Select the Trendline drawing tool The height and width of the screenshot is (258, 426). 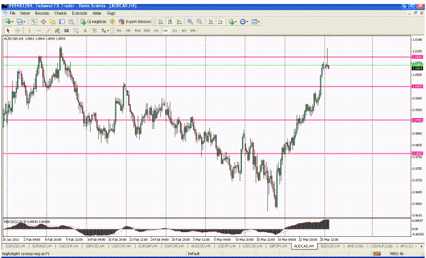click(x=48, y=31)
